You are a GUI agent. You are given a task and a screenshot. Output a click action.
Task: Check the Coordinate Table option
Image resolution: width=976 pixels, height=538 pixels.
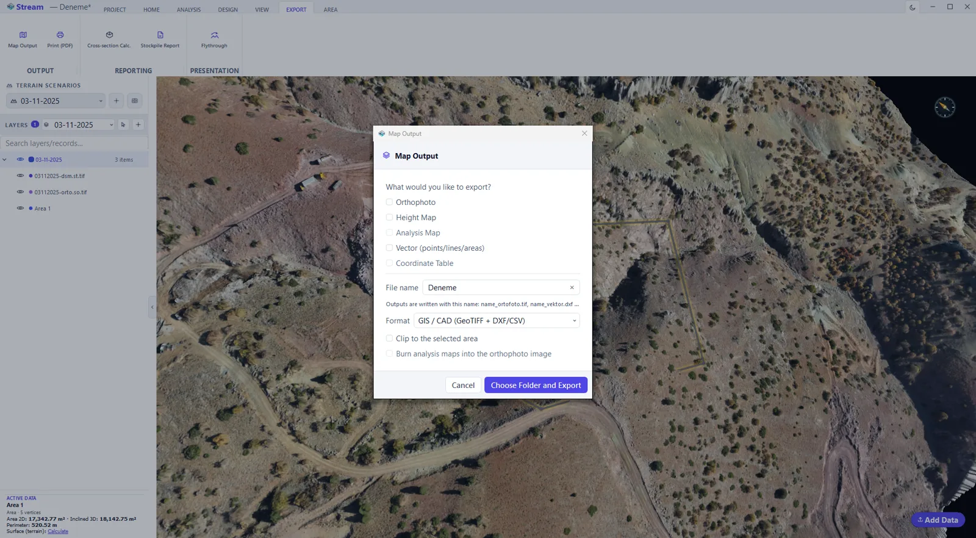(389, 263)
